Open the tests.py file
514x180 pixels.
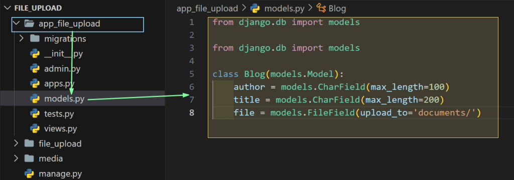tap(59, 114)
